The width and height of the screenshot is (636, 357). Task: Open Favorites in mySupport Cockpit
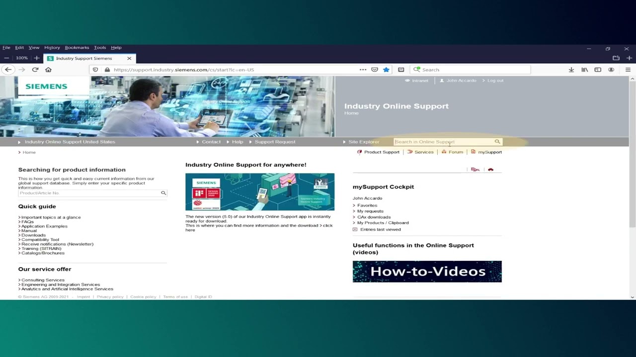point(367,205)
